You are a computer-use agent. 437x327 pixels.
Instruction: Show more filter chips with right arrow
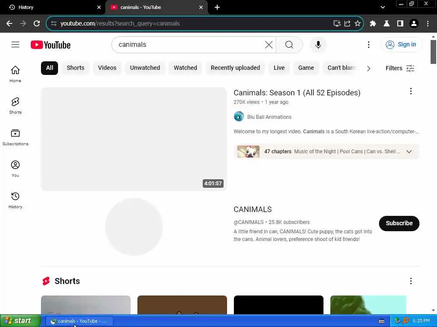[368, 69]
